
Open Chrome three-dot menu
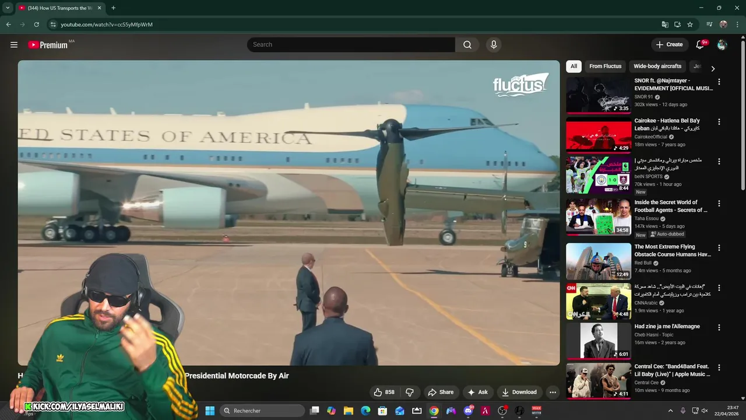(737, 24)
